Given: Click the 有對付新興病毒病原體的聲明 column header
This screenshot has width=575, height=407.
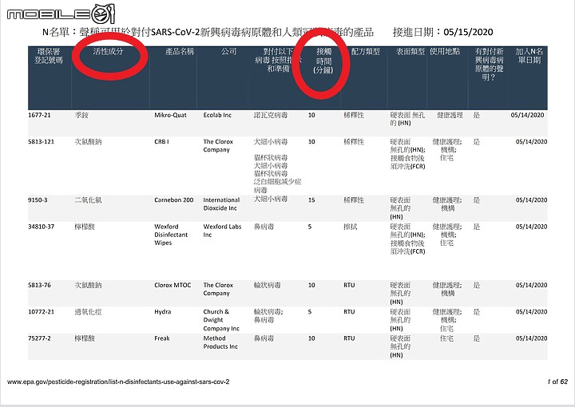Looking at the screenshot, I should point(489,65).
